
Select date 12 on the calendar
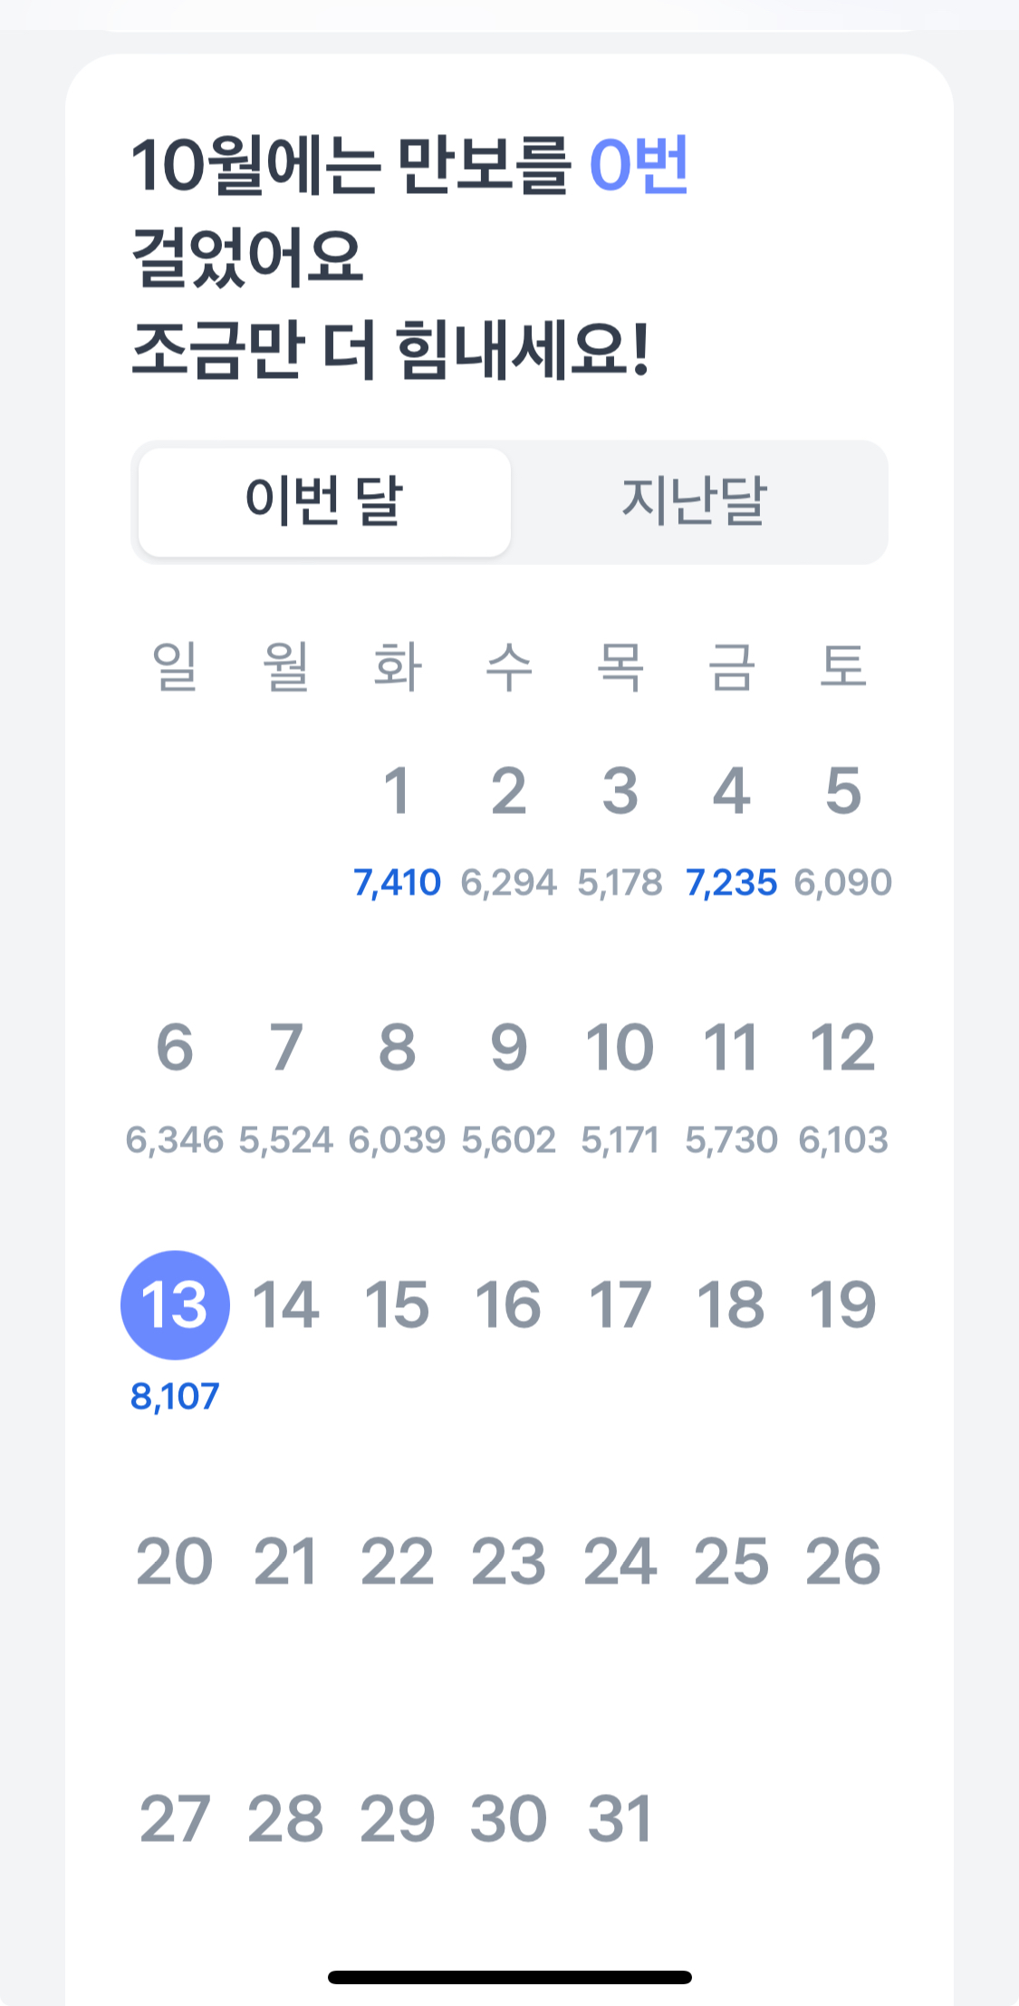click(x=842, y=1047)
